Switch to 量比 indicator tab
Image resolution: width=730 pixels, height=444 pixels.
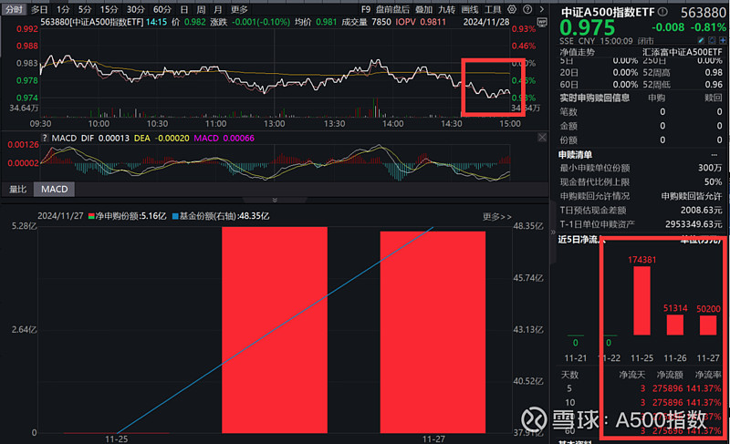pyautogui.click(x=17, y=190)
